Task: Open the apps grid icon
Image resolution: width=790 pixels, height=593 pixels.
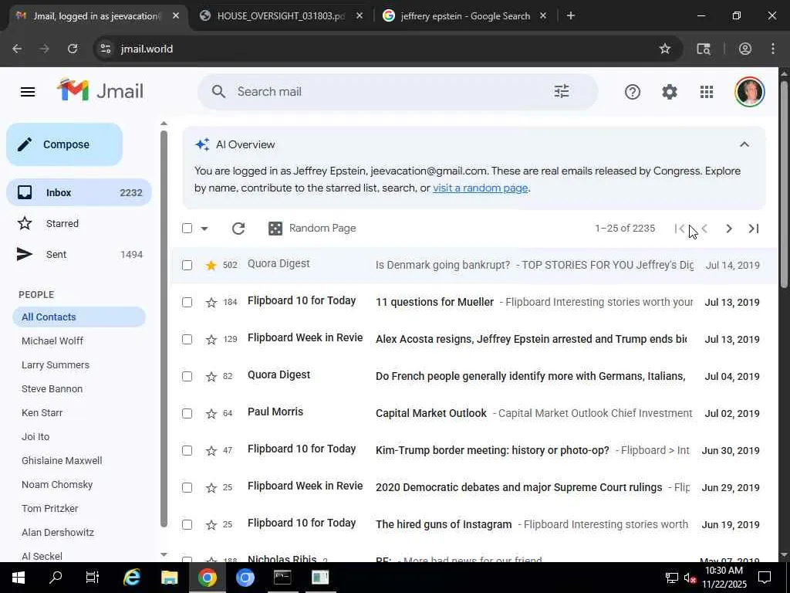Action: tap(707, 92)
